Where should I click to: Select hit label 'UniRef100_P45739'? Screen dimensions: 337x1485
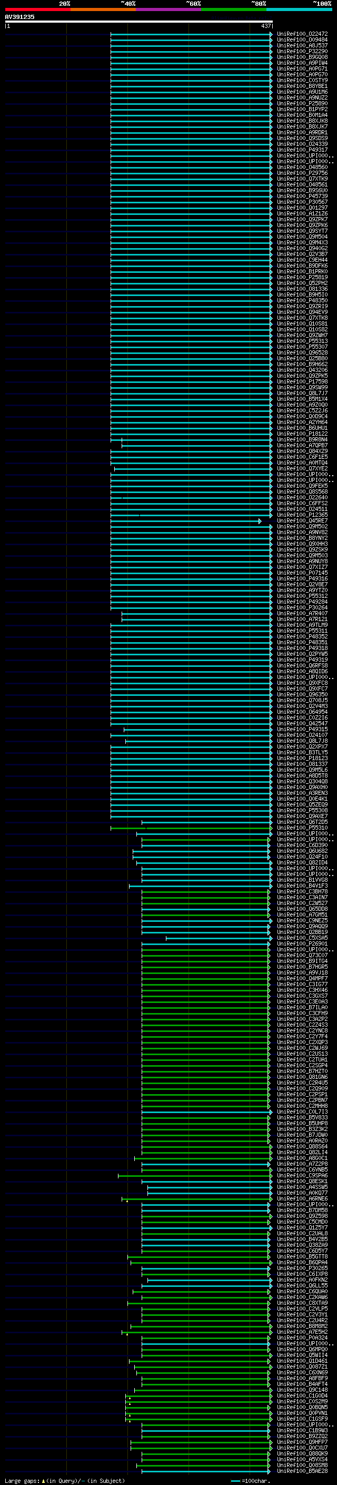tap(302, 196)
